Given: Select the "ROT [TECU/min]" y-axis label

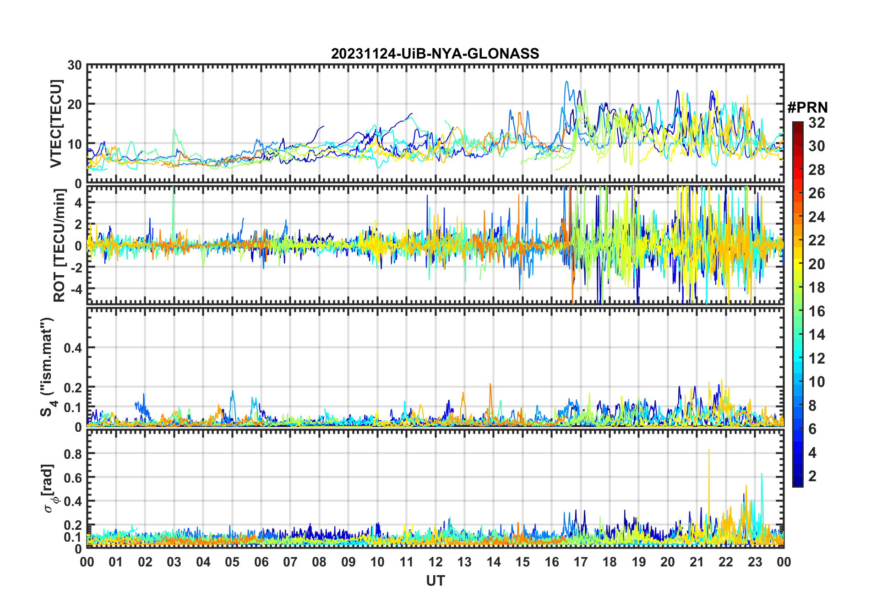Looking at the screenshot, I should [60, 245].
